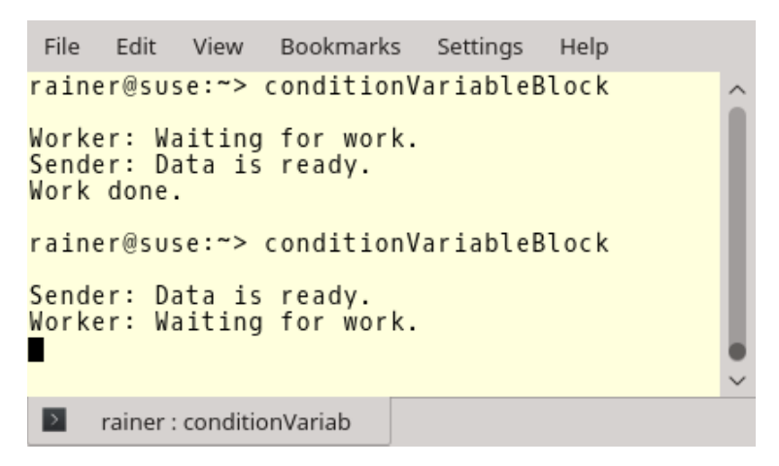Click first 'Sender: Data is ready.' line
The image size is (779, 466).
coord(200,165)
